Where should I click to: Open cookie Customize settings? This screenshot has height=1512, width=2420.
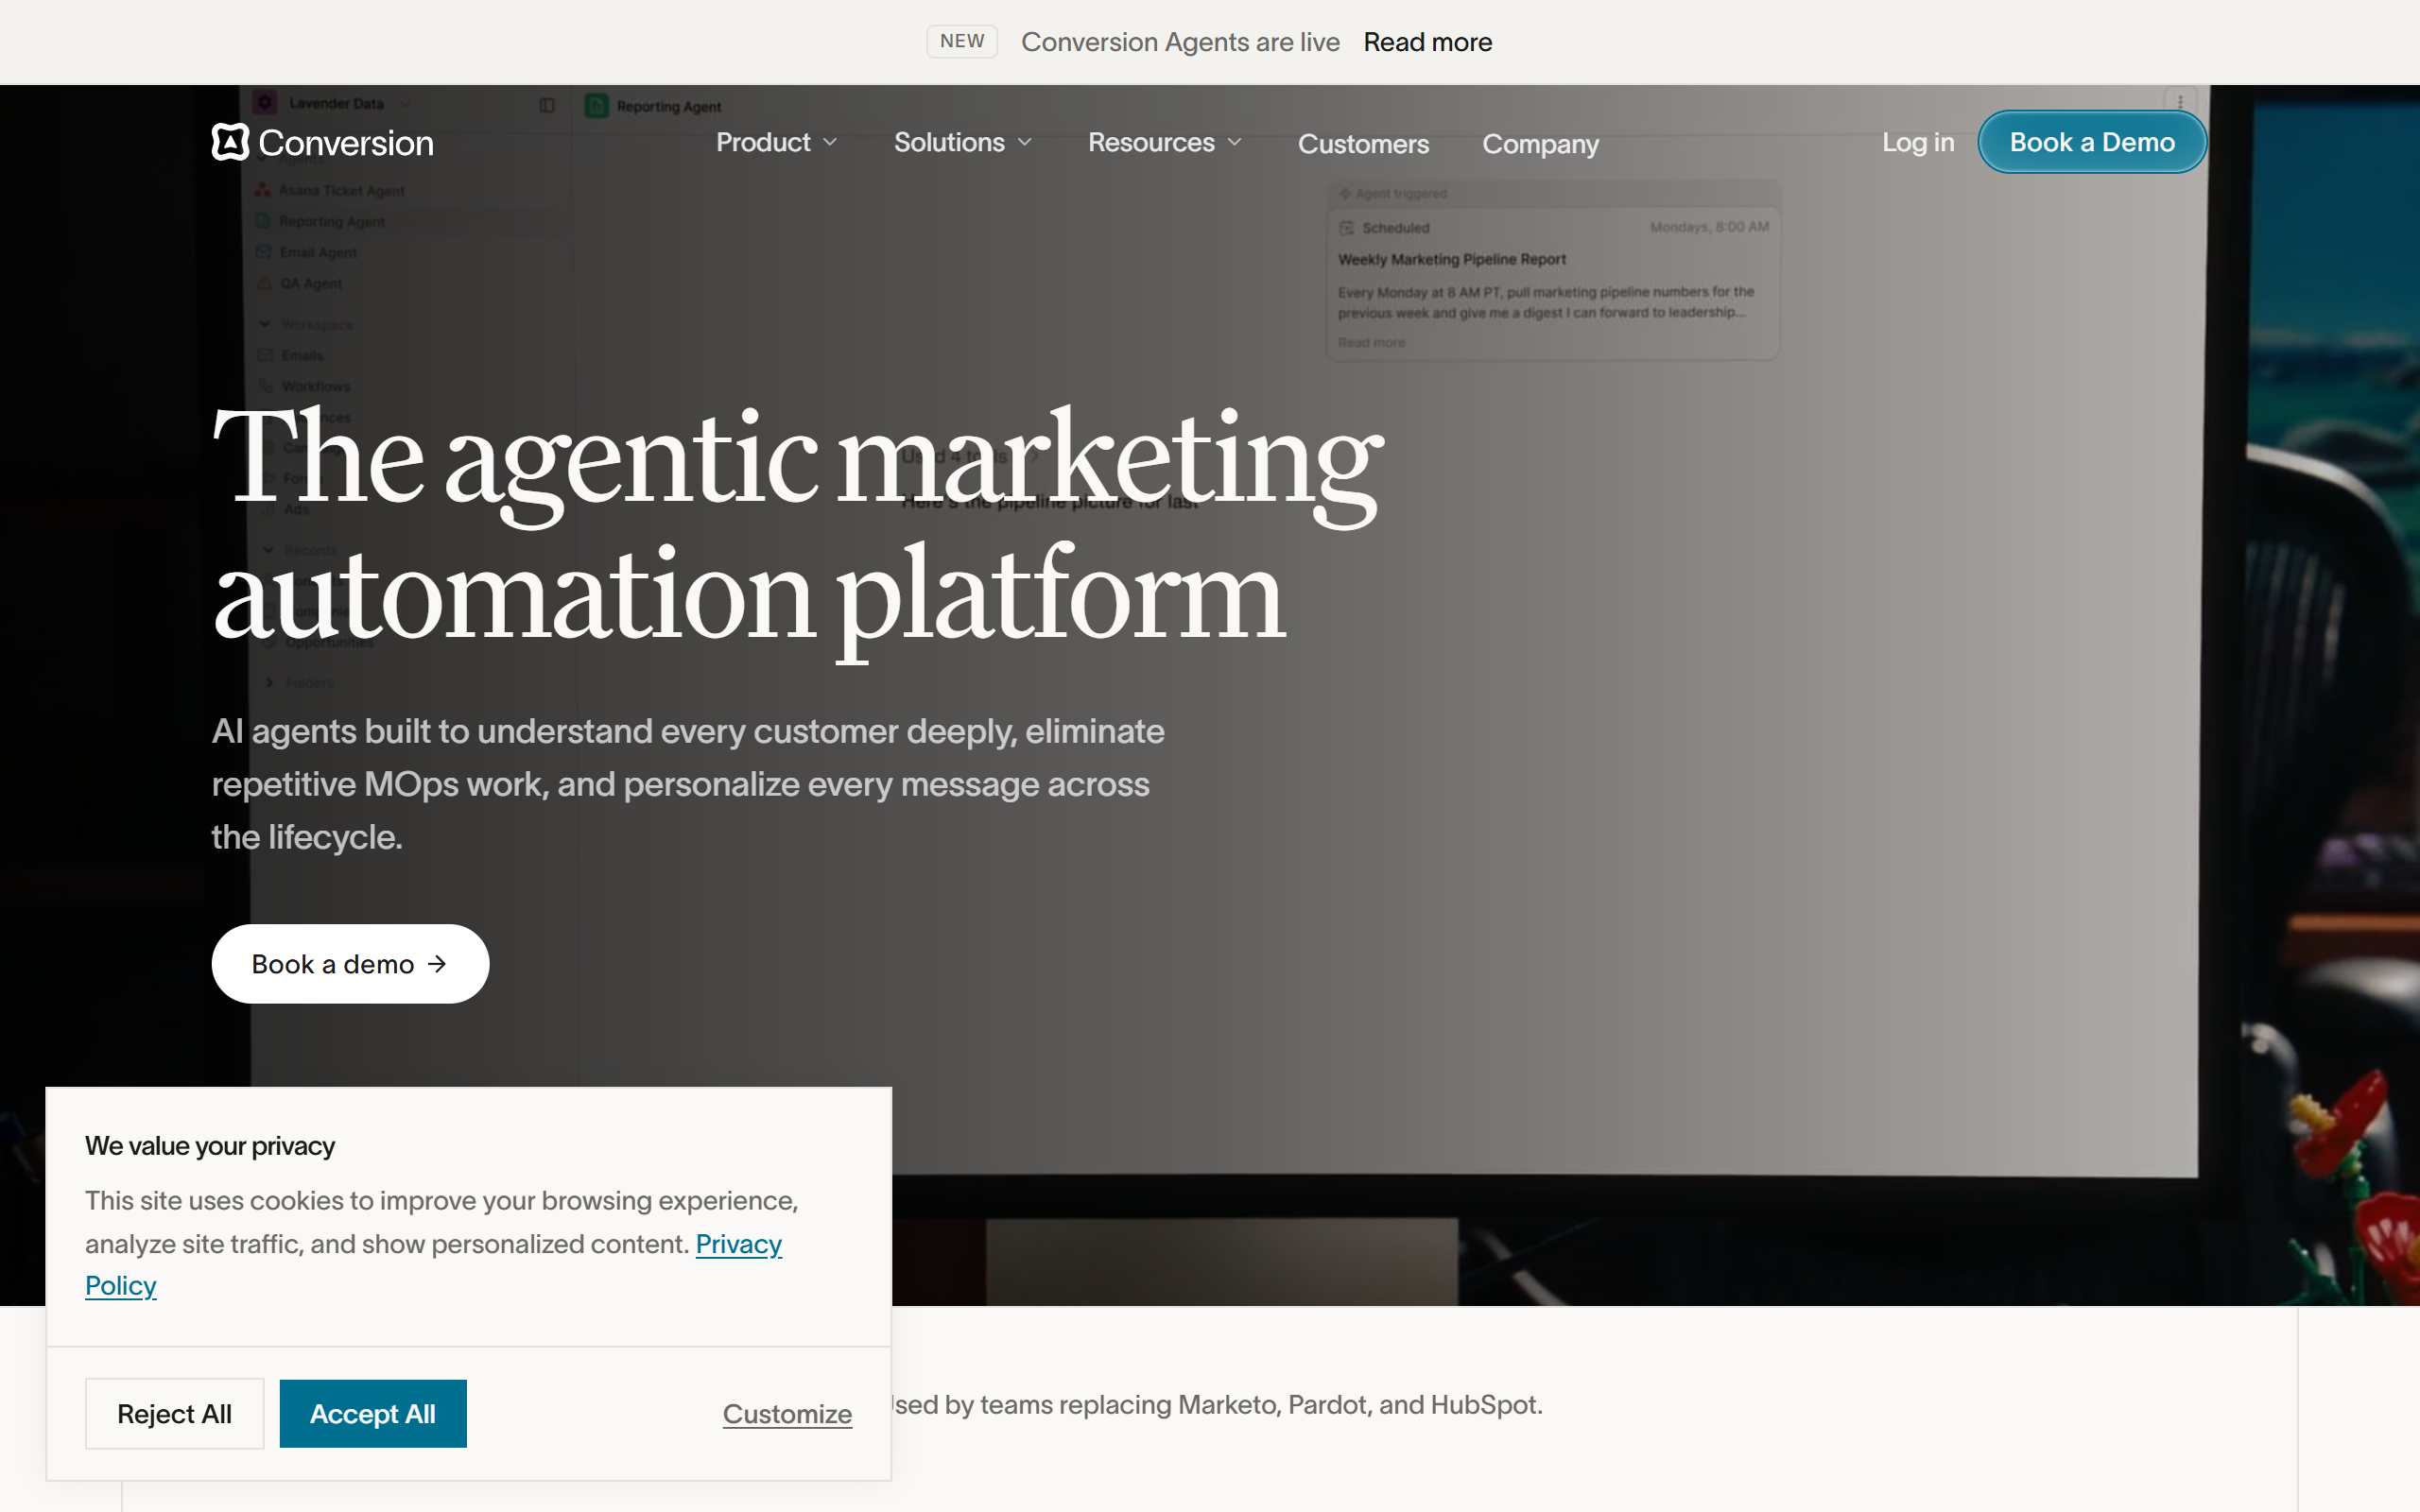point(787,1414)
